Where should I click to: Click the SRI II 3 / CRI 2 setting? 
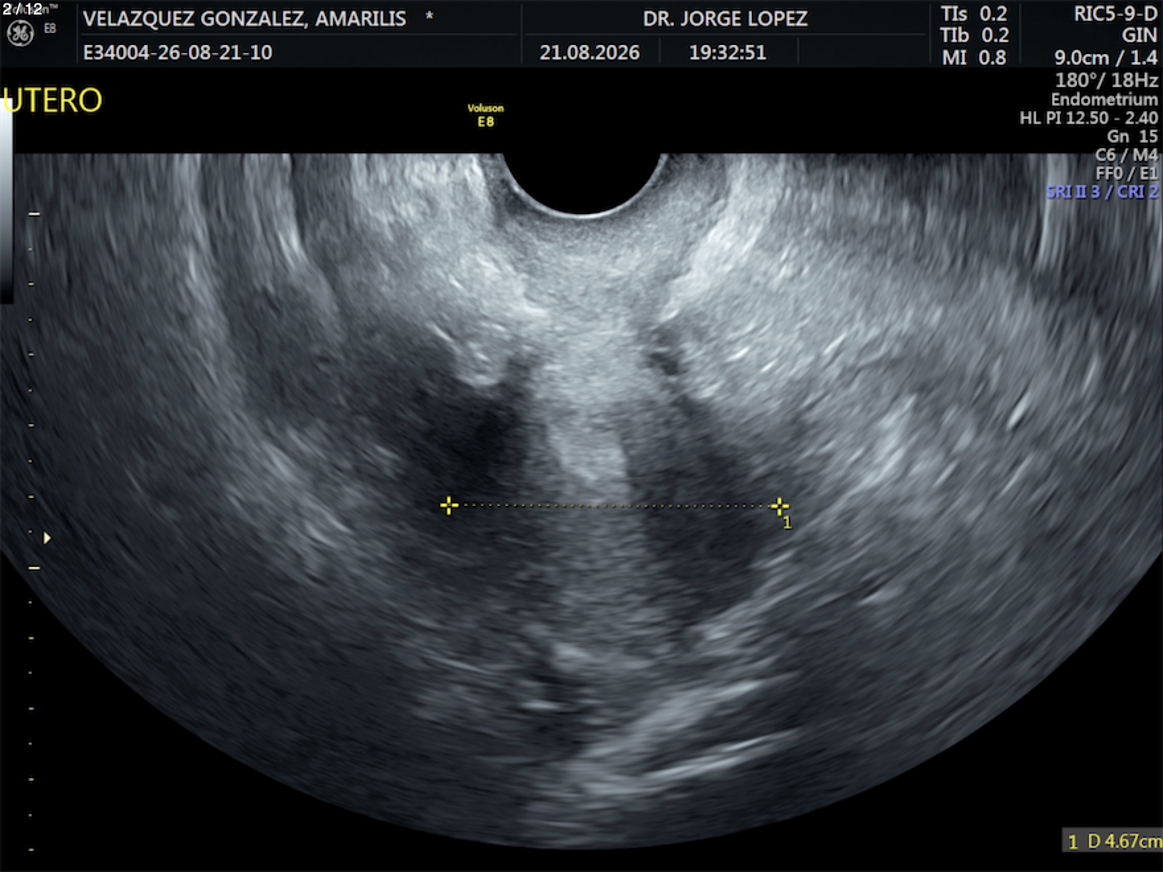click(1102, 192)
